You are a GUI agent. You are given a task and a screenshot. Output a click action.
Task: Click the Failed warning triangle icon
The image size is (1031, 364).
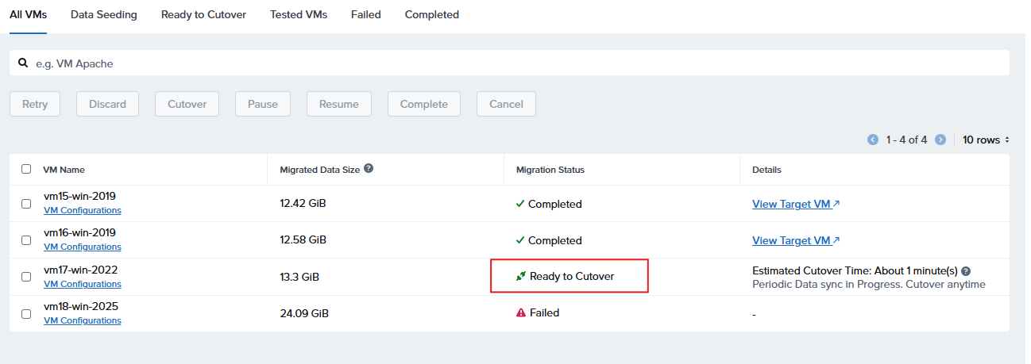coord(521,313)
